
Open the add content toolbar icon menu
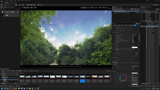pyautogui.click(x=16, y=5)
